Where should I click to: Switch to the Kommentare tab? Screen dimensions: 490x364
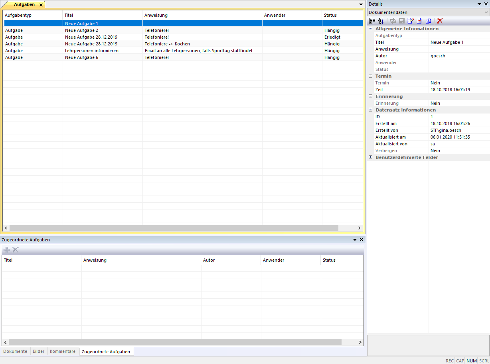pos(62,351)
